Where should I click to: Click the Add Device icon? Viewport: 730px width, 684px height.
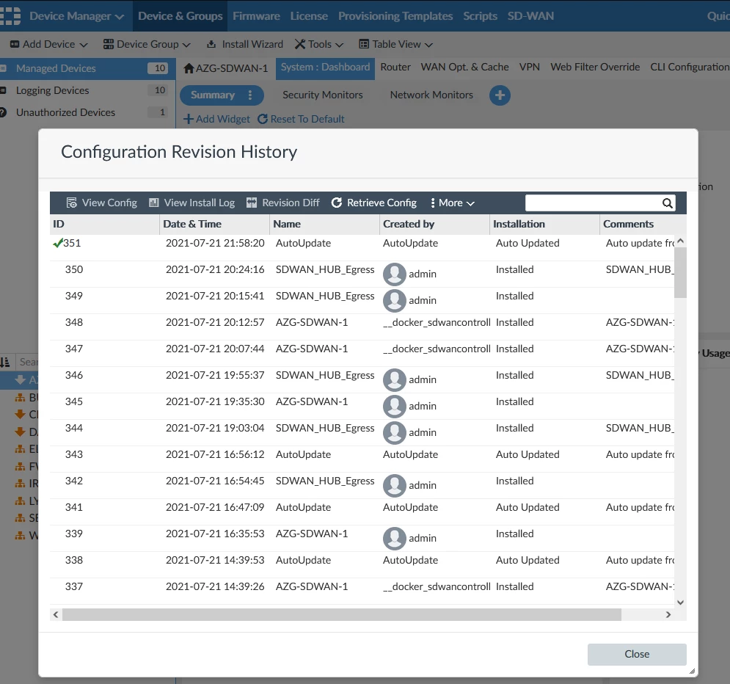(15, 44)
